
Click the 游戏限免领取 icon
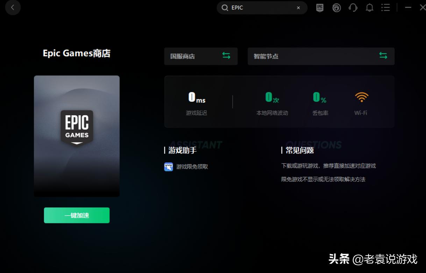tap(169, 167)
